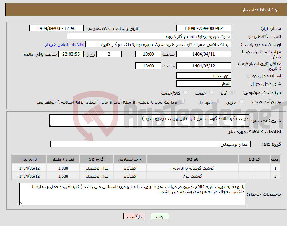Click the resize handle of description textarea

[x=51, y=125]
